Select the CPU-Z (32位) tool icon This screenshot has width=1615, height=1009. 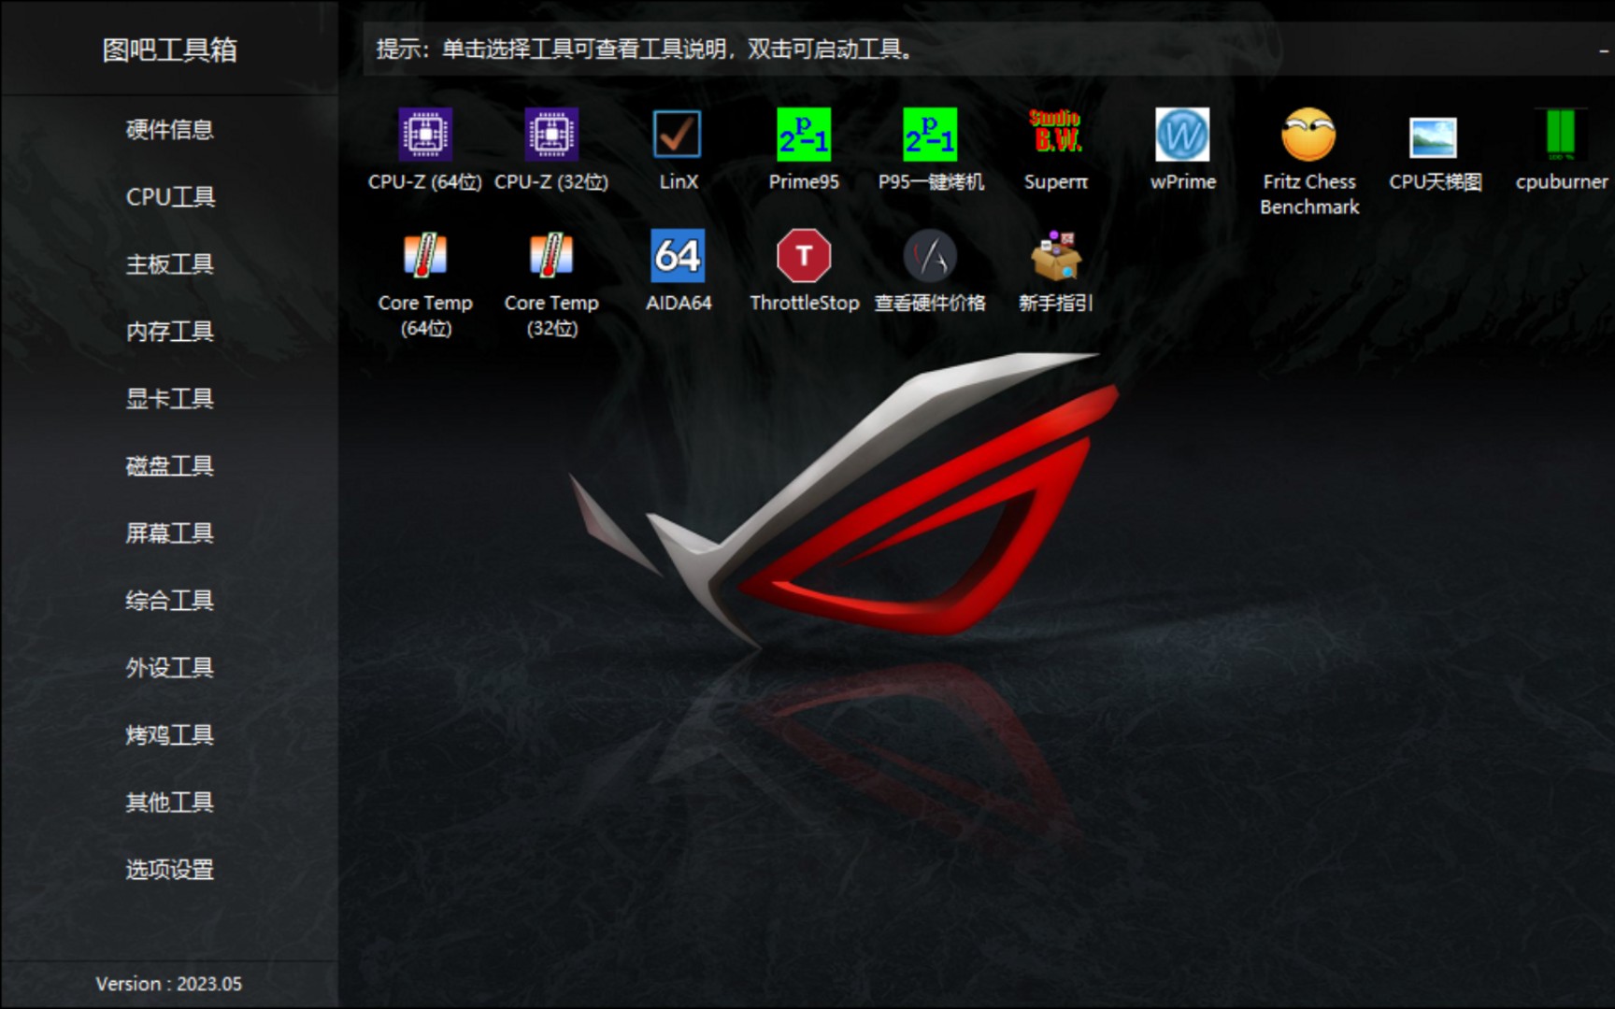click(551, 135)
